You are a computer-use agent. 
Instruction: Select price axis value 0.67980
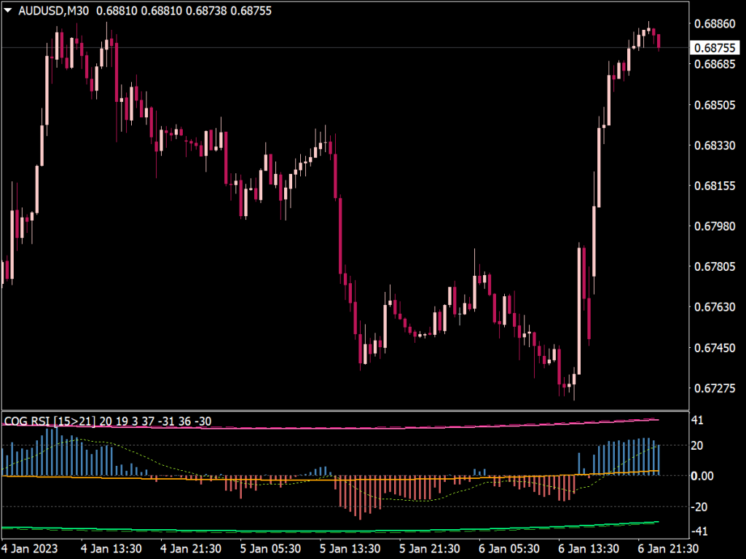[715, 226]
